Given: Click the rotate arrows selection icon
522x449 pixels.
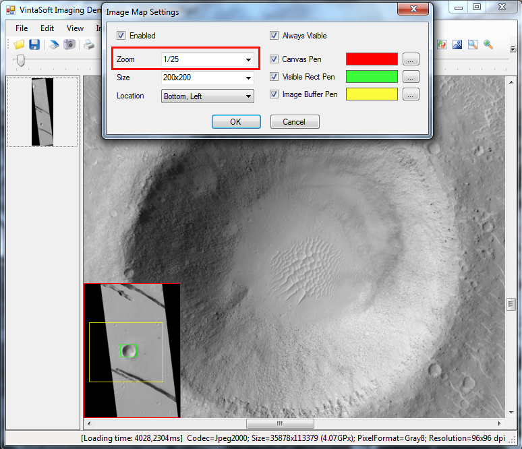Looking at the screenshot, I should tap(442, 44).
